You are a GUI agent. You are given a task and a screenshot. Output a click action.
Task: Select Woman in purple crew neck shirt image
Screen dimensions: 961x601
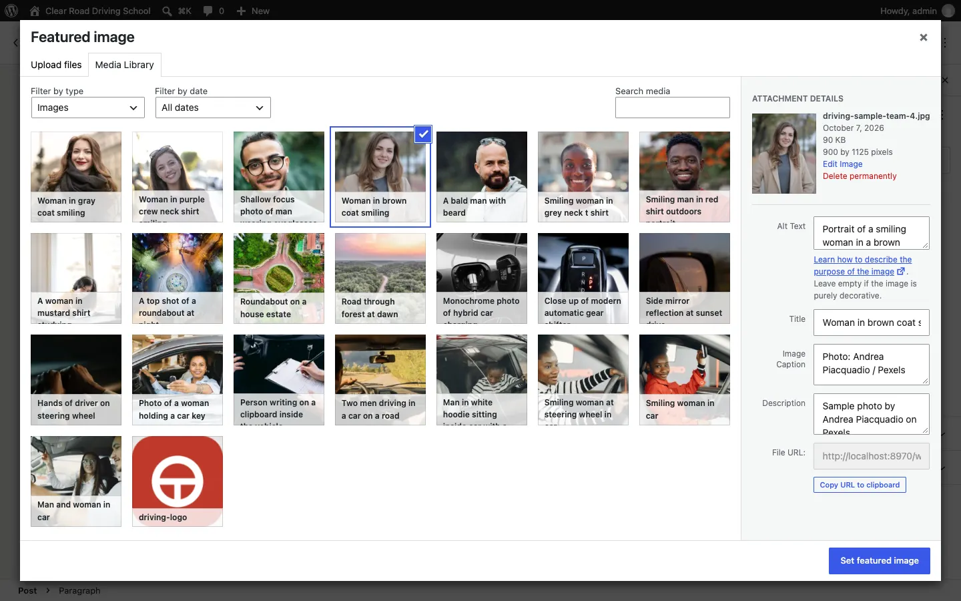click(178, 177)
